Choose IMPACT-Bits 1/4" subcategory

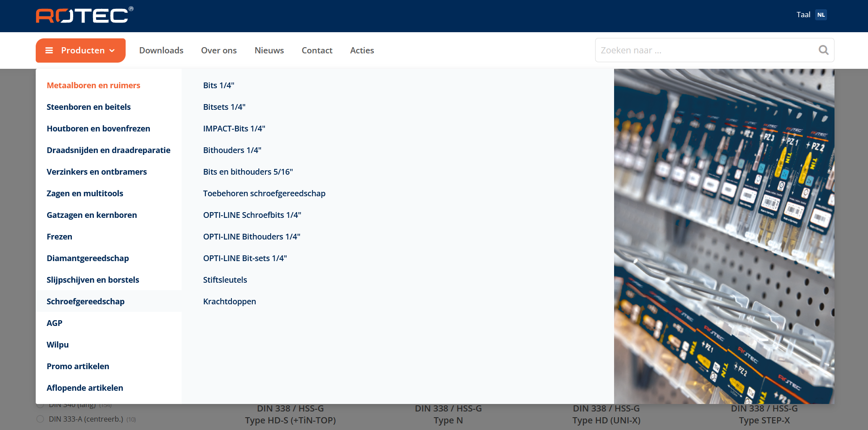[x=234, y=129]
